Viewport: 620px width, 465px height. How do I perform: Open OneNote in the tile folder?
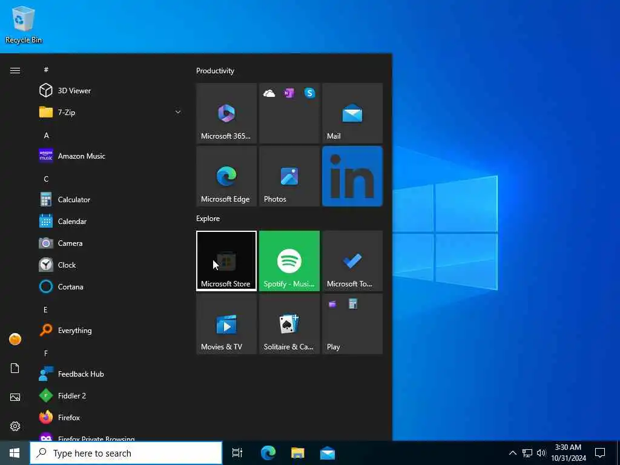click(289, 93)
